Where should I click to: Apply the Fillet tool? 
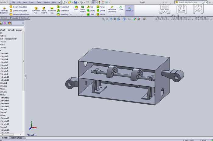tap(76, 8)
